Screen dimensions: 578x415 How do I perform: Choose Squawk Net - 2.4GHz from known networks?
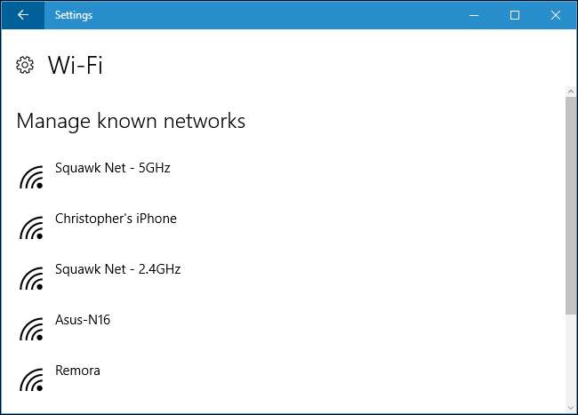117,269
